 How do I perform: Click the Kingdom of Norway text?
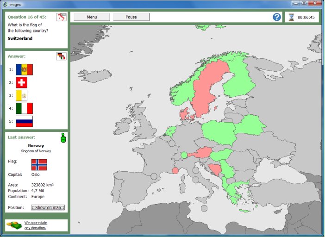pyautogui.click(x=36, y=151)
